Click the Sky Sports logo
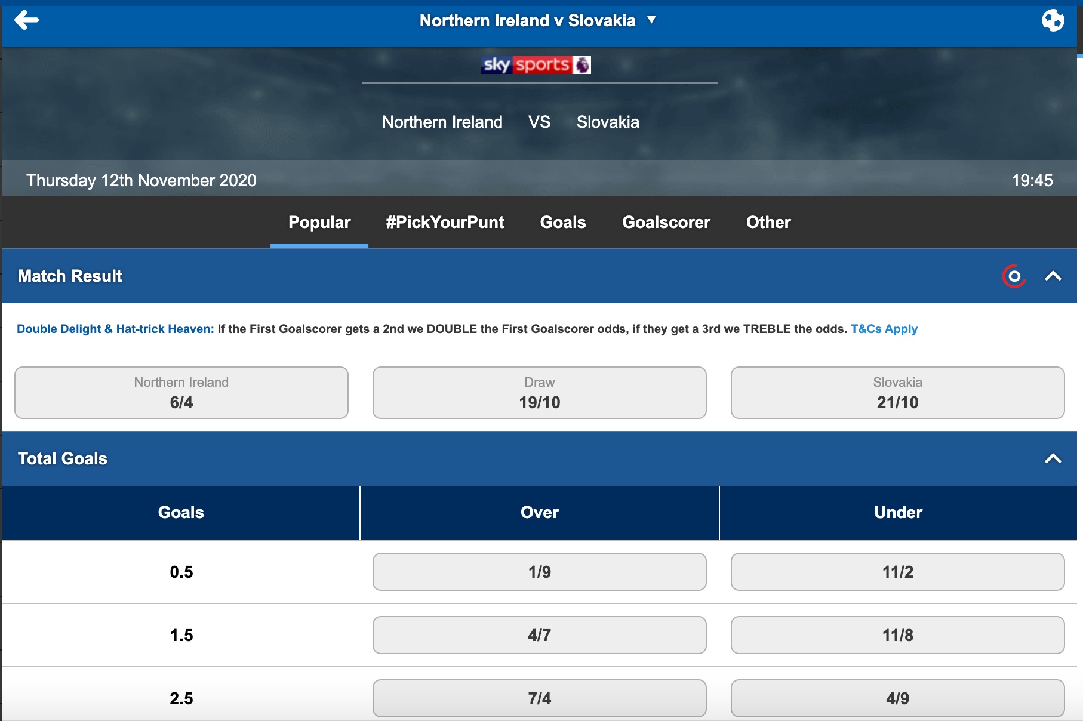This screenshot has width=1083, height=721. pos(536,64)
